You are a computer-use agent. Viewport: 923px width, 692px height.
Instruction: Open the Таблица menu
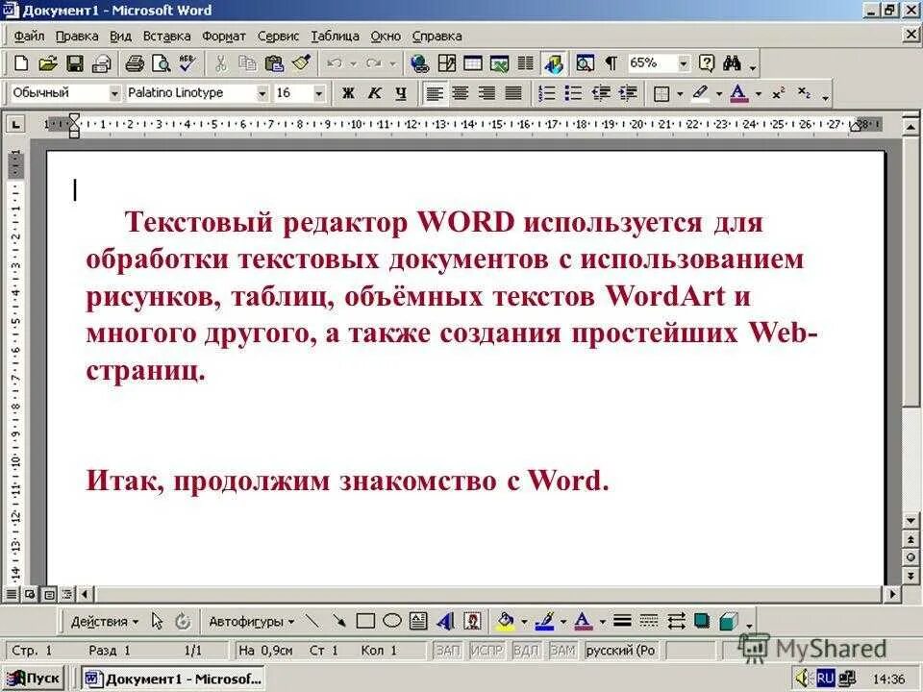tap(335, 36)
